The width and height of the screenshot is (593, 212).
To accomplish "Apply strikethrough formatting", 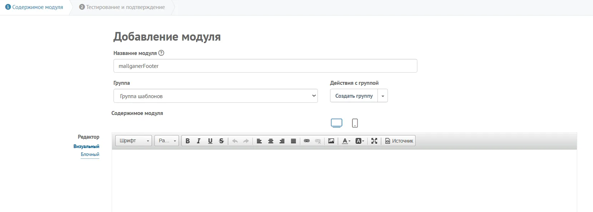I will [221, 141].
